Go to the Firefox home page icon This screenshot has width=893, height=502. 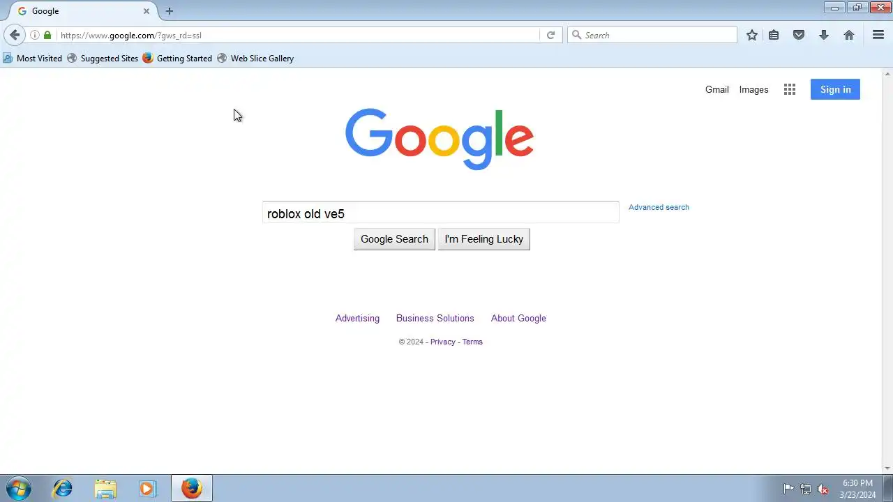coord(849,35)
